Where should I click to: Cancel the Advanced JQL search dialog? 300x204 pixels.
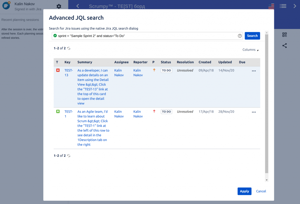tap(261, 191)
